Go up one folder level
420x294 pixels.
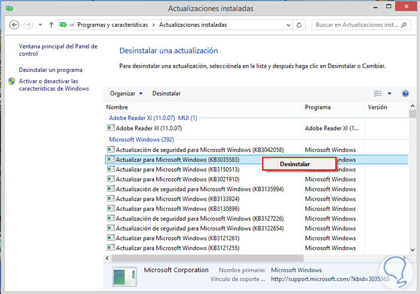pos(51,25)
